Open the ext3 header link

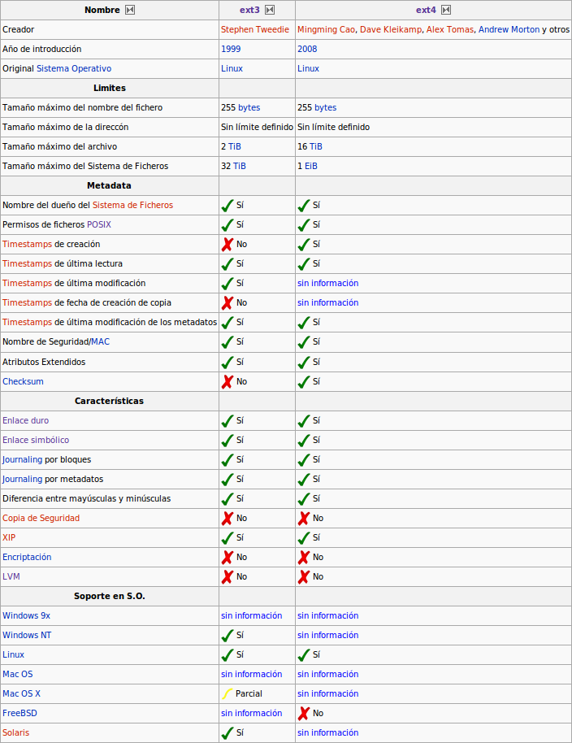click(x=249, y=11)
